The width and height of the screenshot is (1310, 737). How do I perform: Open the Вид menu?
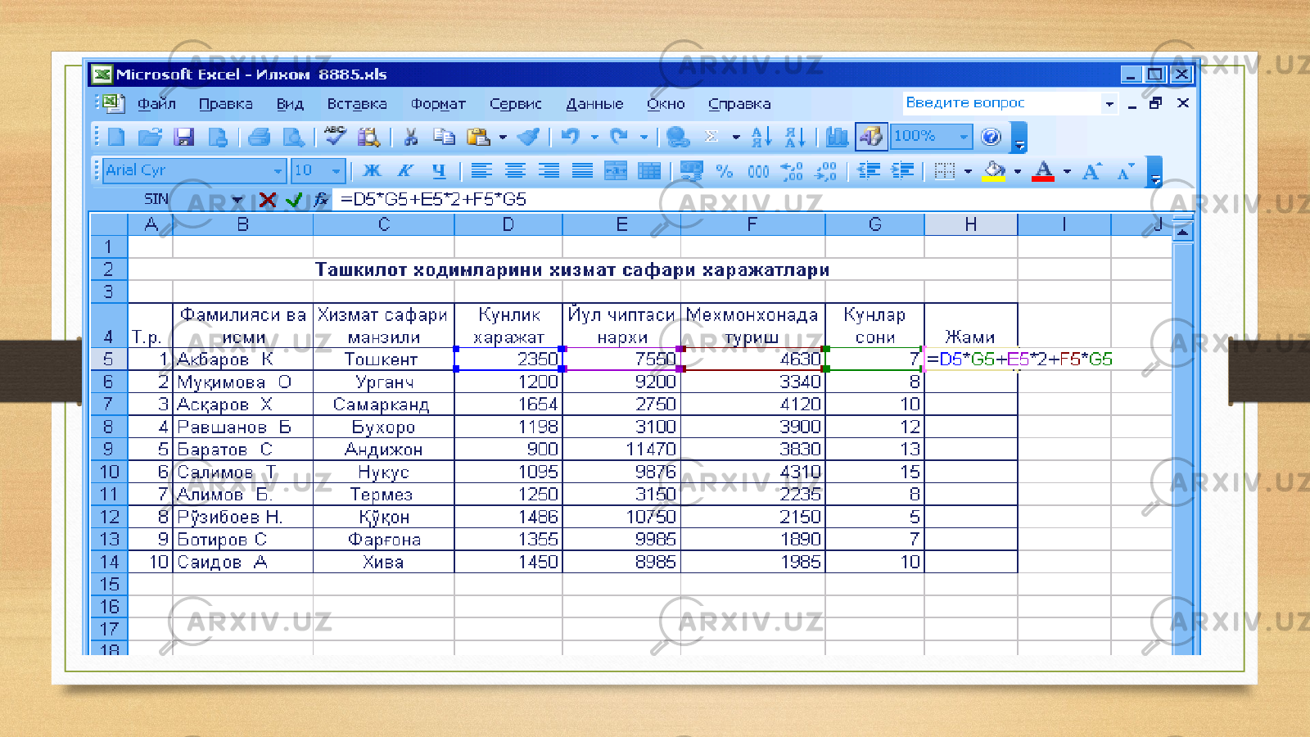pos(290,104)
